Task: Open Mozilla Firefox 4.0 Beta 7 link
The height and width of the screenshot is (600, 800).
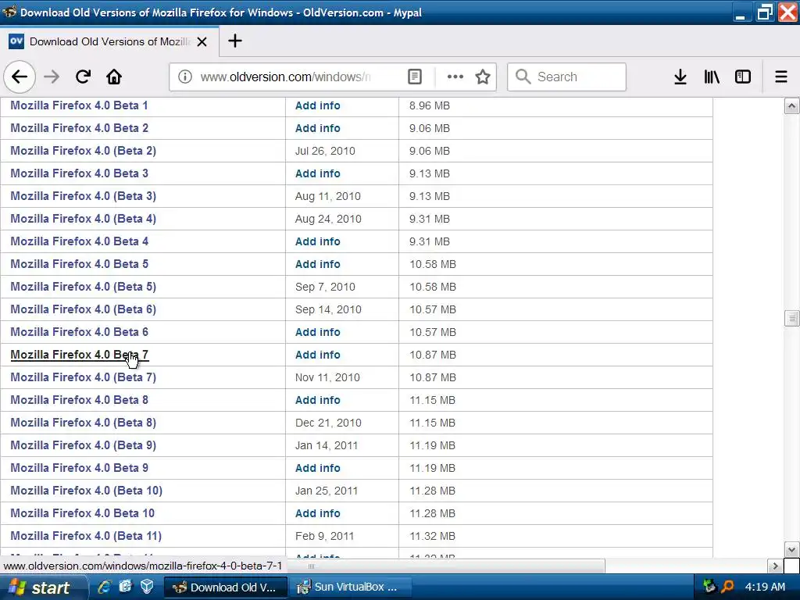Action: tap(79, 355)
